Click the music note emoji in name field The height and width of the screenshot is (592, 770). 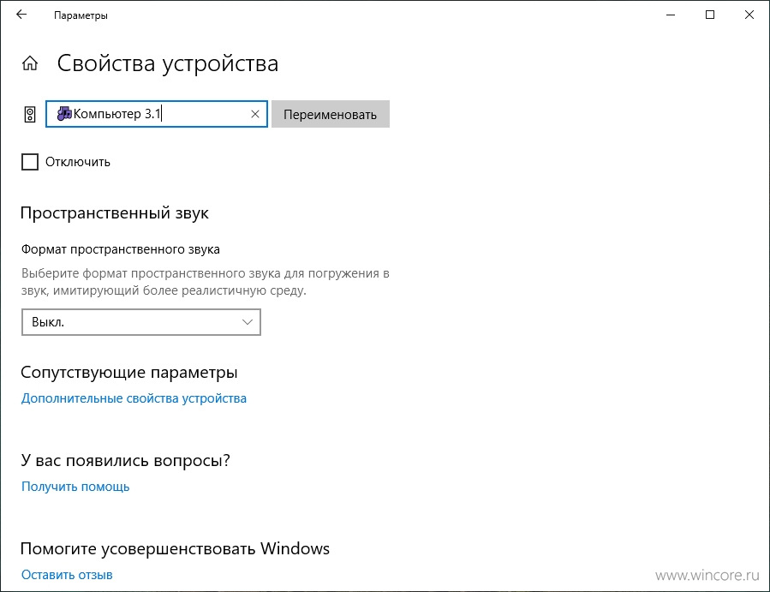[64, 113]
